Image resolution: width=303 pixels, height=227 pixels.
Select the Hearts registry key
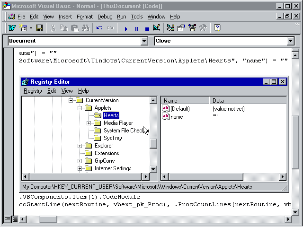111,115
